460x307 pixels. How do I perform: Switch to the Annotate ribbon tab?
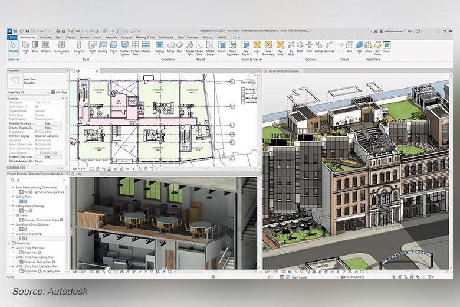coord(111,37)
